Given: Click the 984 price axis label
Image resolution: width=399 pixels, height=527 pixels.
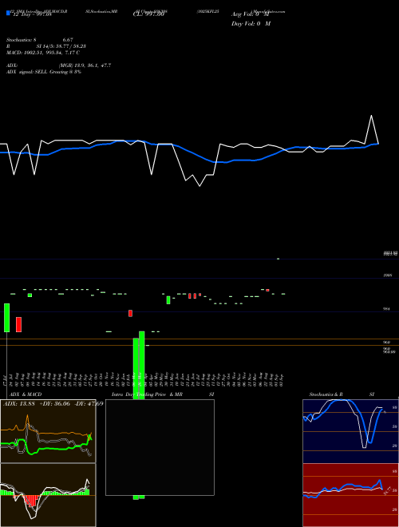Looking at the screenshot, I should pyautogui.click(x=386, y=308).
